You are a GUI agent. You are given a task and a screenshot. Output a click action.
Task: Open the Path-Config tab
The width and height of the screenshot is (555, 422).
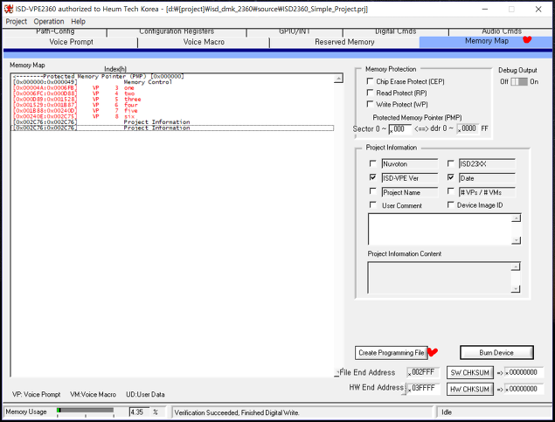click(x=55, y=31)
